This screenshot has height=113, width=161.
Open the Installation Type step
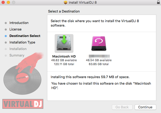[x=22, y=42]
